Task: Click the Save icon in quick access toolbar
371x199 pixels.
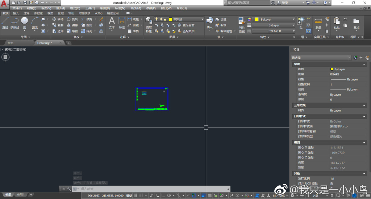Action: (x=25, y=3)
